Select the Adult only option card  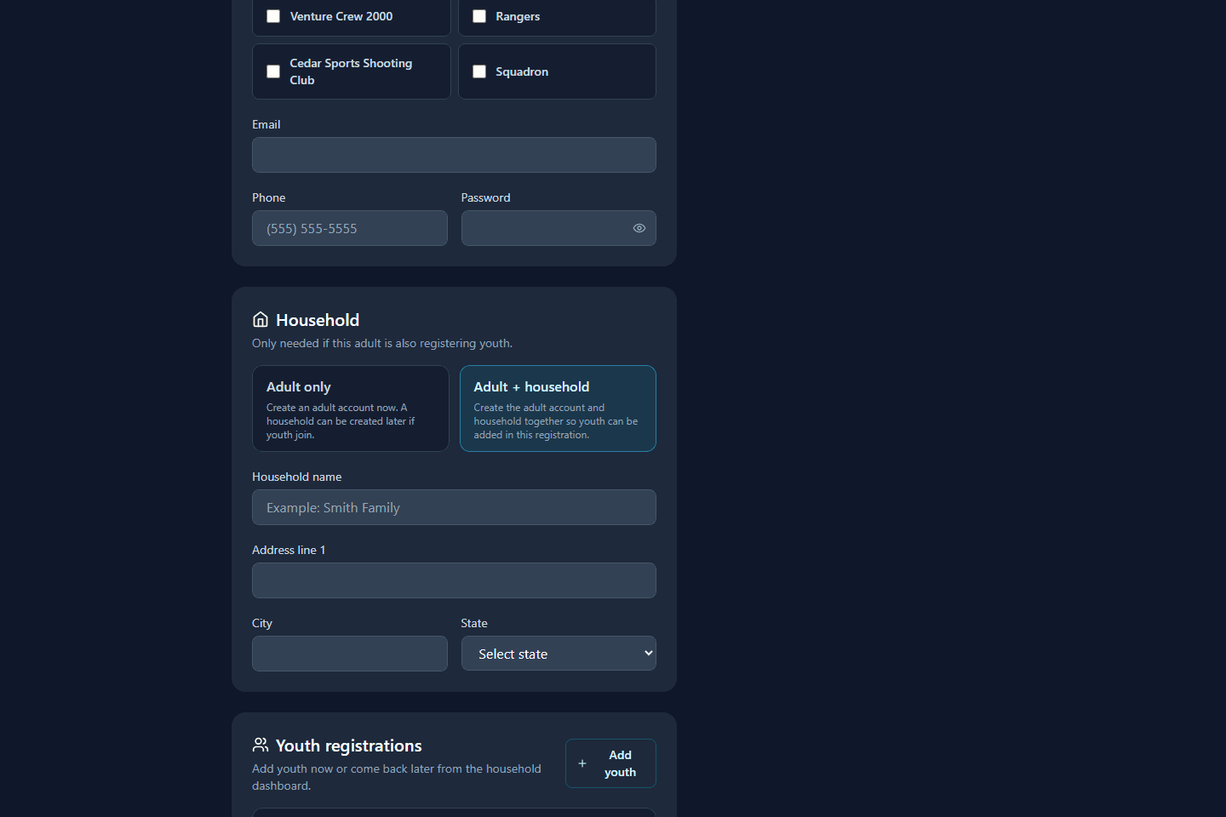(351, 408)
